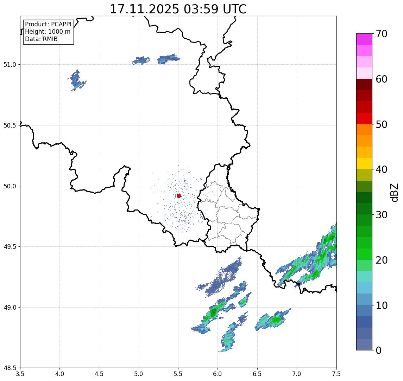
Task: Click the latitude axis label 51.0
Action: [10, 65]
